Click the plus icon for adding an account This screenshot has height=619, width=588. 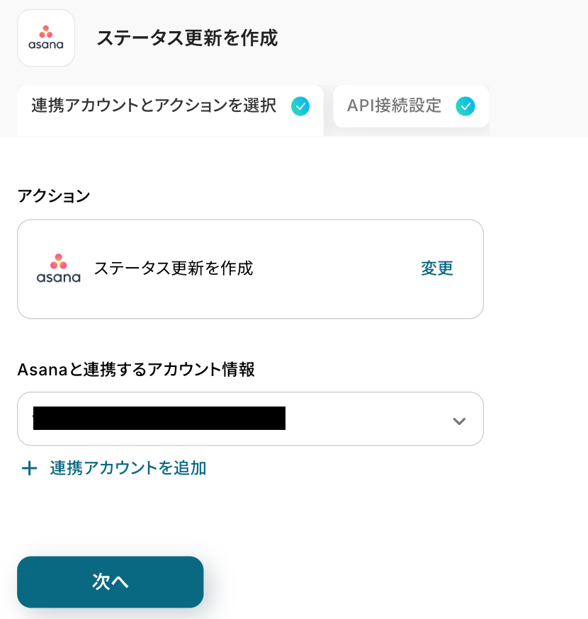point(29,468)
